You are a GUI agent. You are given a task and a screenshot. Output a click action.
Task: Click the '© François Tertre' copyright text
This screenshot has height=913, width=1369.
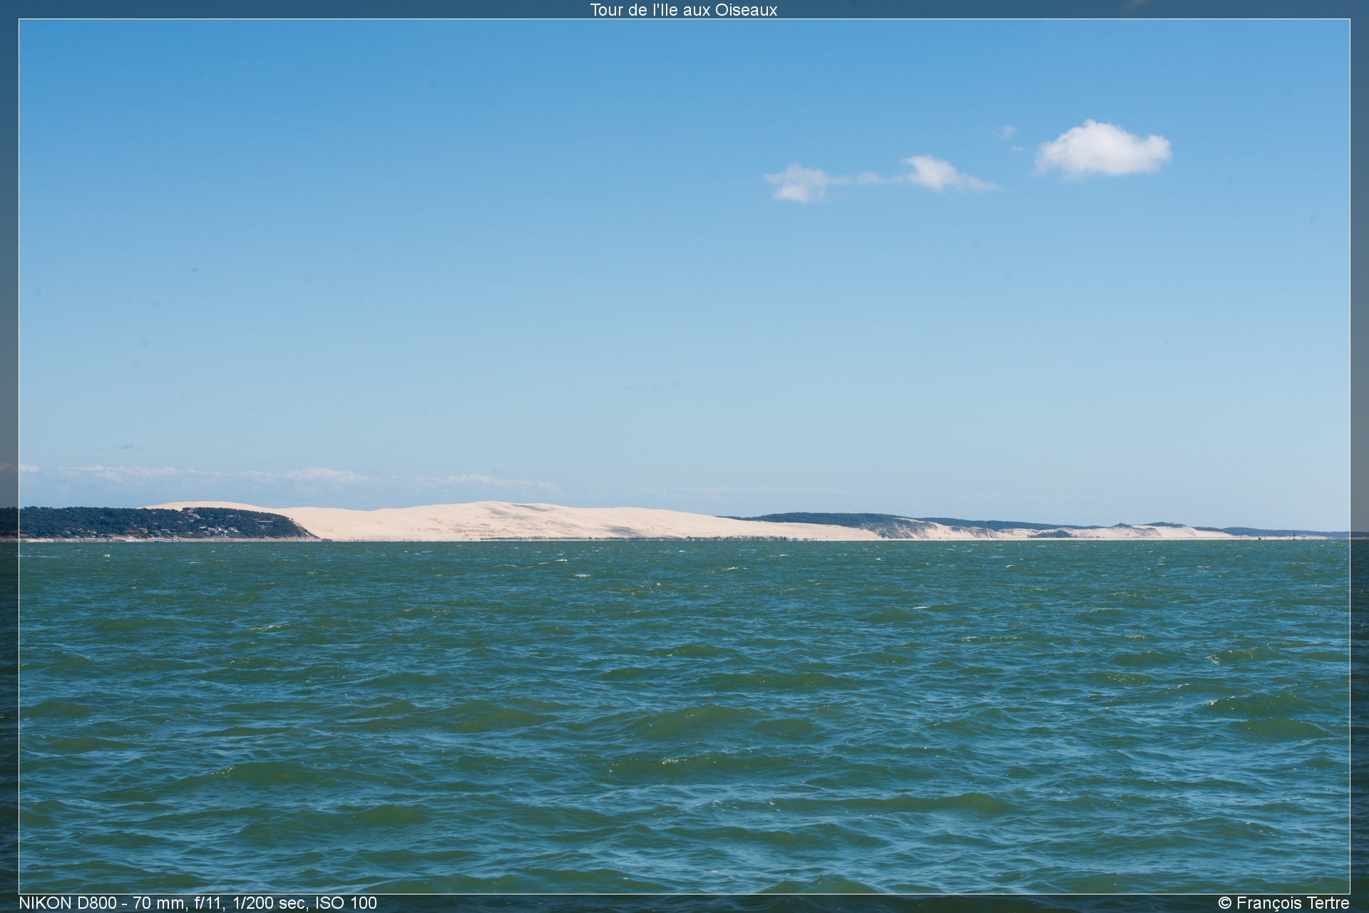point(1283,903)
